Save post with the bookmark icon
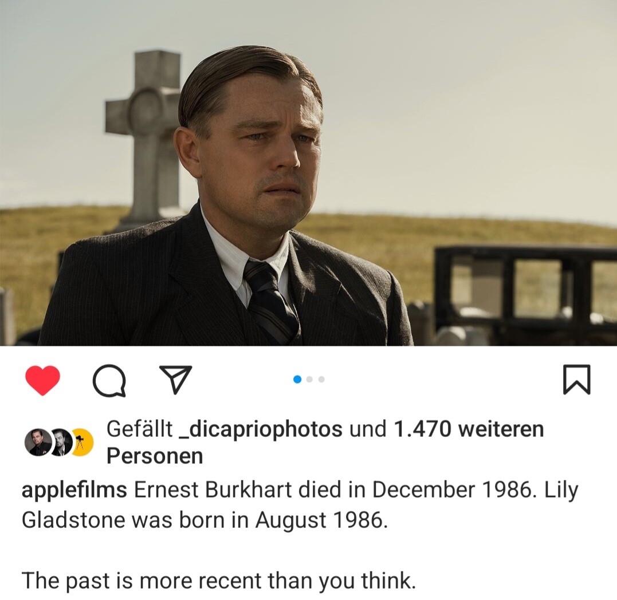 click(577, 379)
